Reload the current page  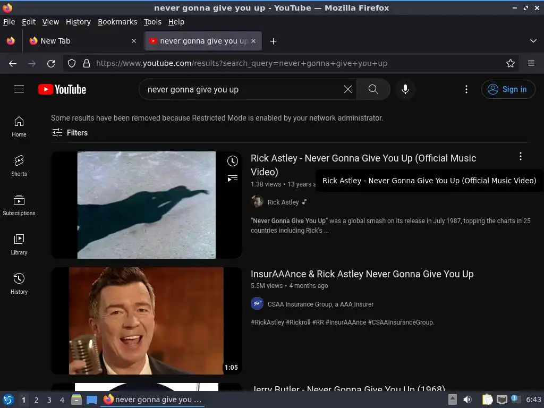(x=51, y=63)
